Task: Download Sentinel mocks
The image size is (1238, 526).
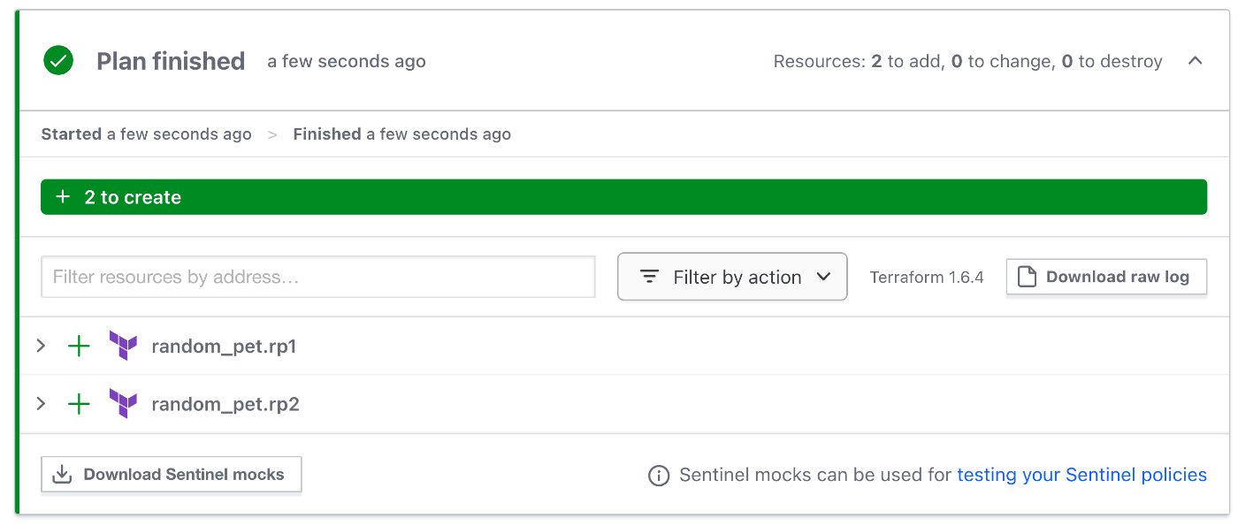Action: (x=172, y=475)
